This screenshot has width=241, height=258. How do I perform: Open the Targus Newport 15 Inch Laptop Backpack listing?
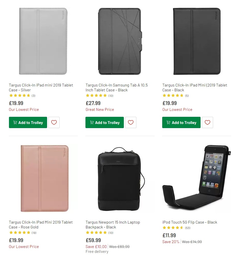point(113,225)
